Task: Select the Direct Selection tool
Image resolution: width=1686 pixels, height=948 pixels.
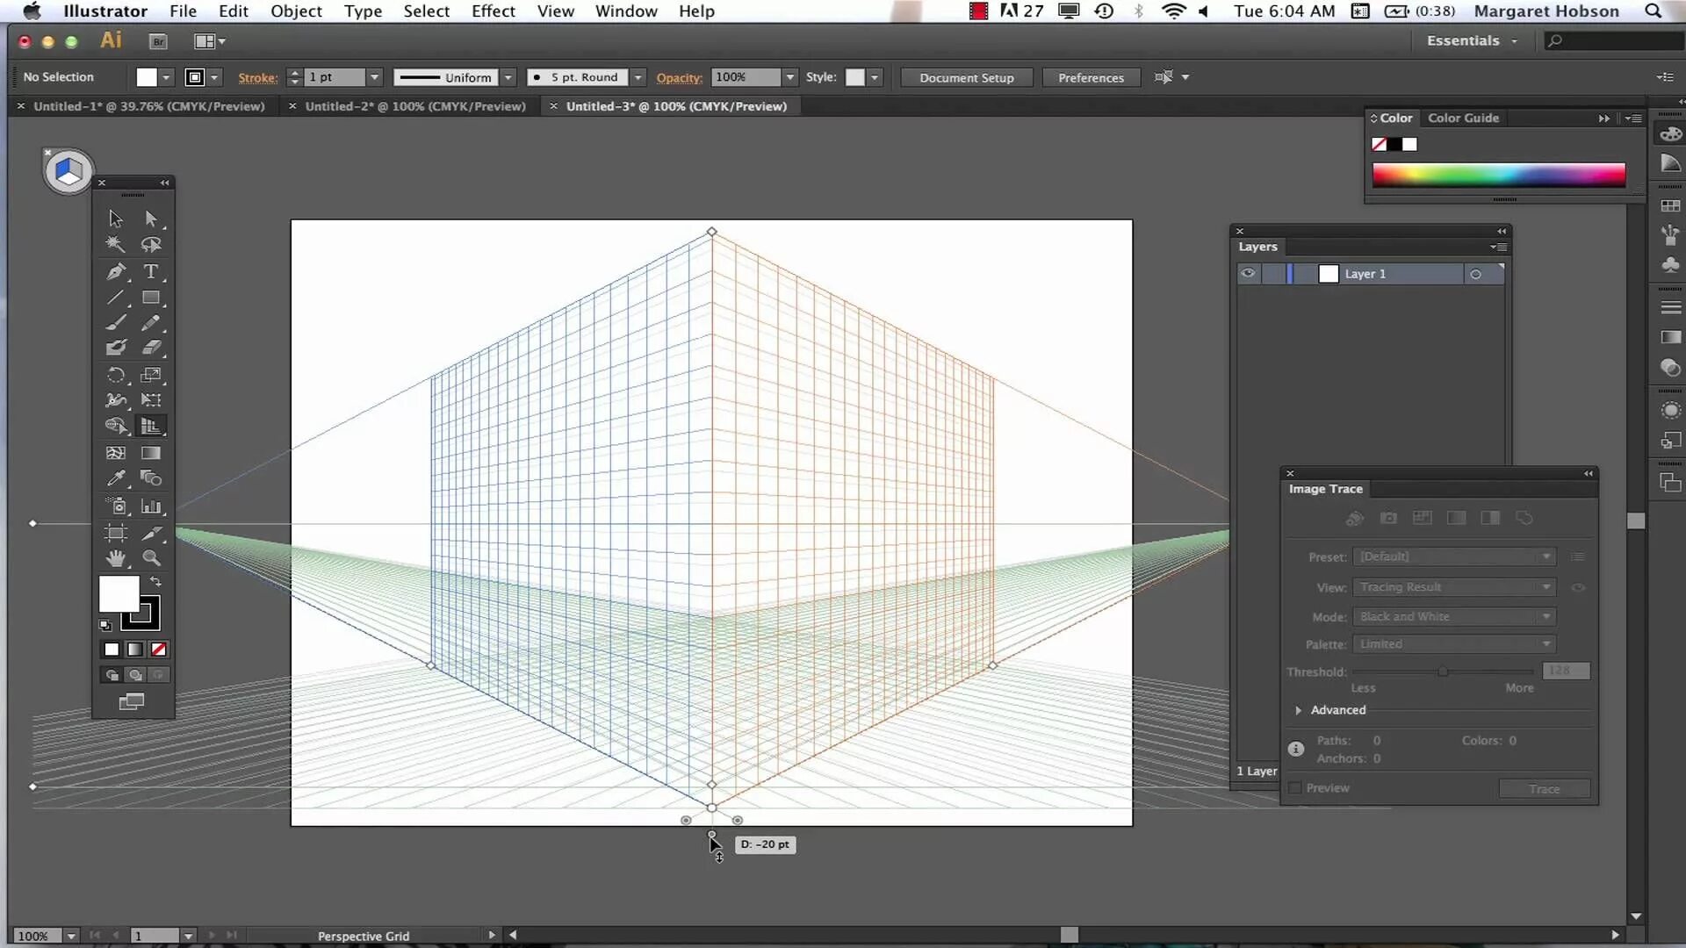Action: pos(151,218)
